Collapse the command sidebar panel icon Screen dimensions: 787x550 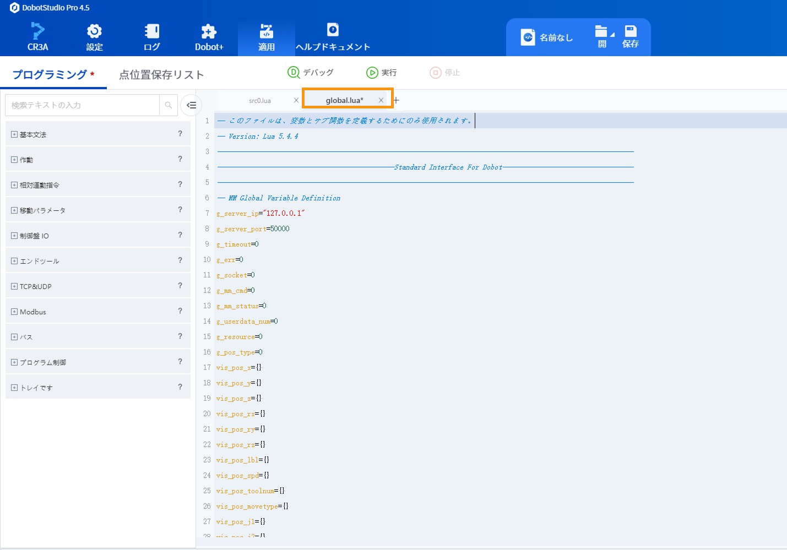tap(191, 105)
